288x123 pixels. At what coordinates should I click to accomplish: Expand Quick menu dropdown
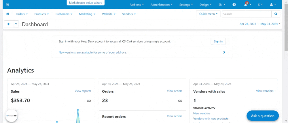pyautogui.click(x=208, y=14)
